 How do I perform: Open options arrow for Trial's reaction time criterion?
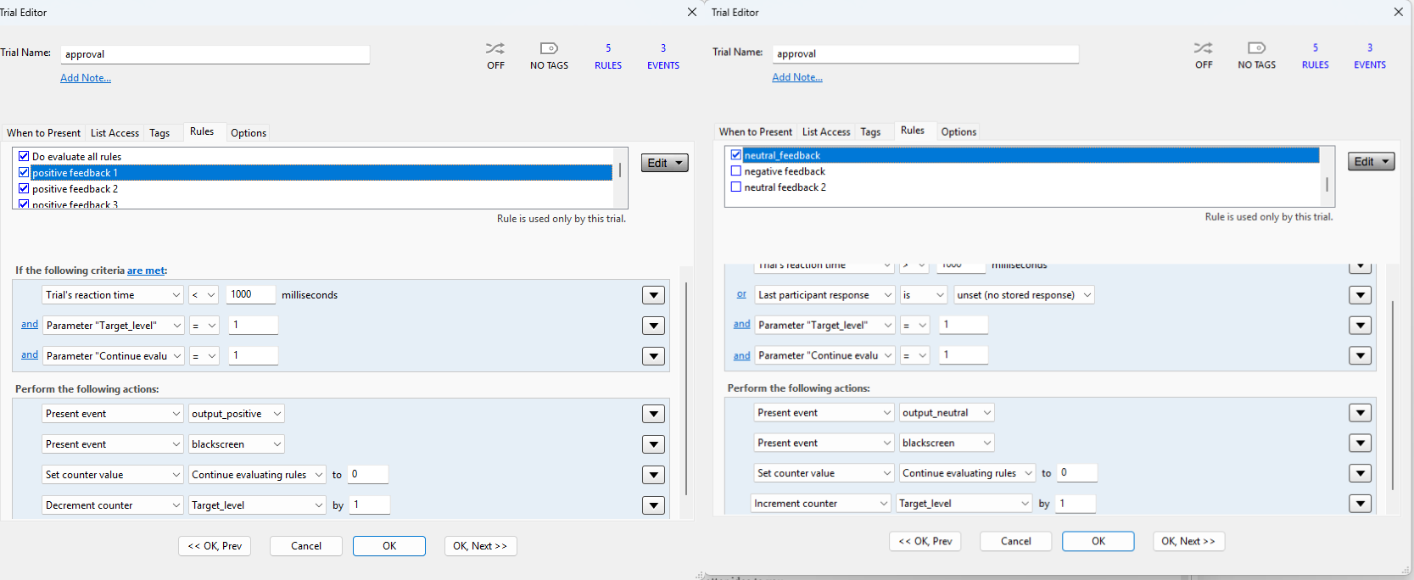pos(653,295)
